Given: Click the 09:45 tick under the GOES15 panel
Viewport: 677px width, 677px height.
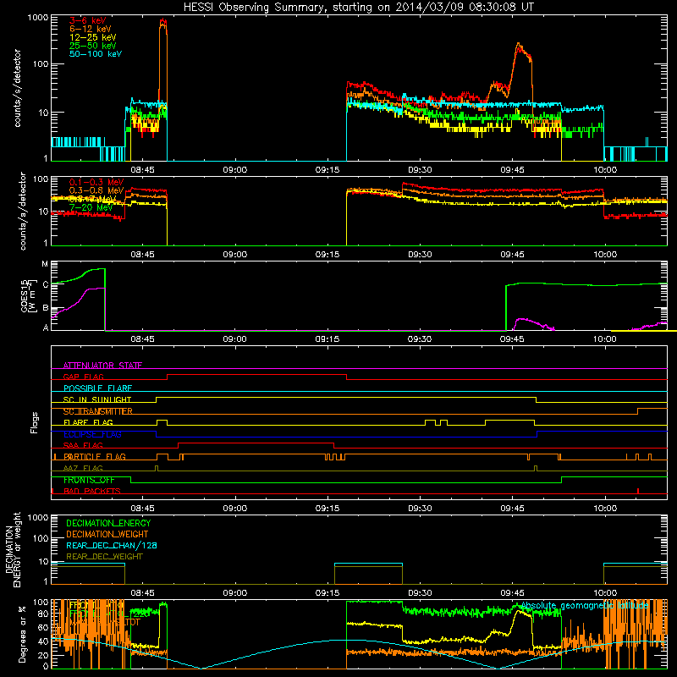Looking at the screenshot, I should point(512,339).
